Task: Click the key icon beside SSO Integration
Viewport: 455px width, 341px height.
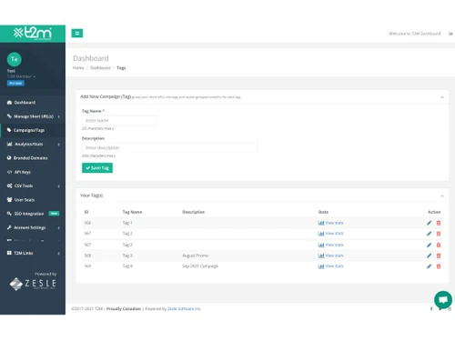Action: click(9, 214)
